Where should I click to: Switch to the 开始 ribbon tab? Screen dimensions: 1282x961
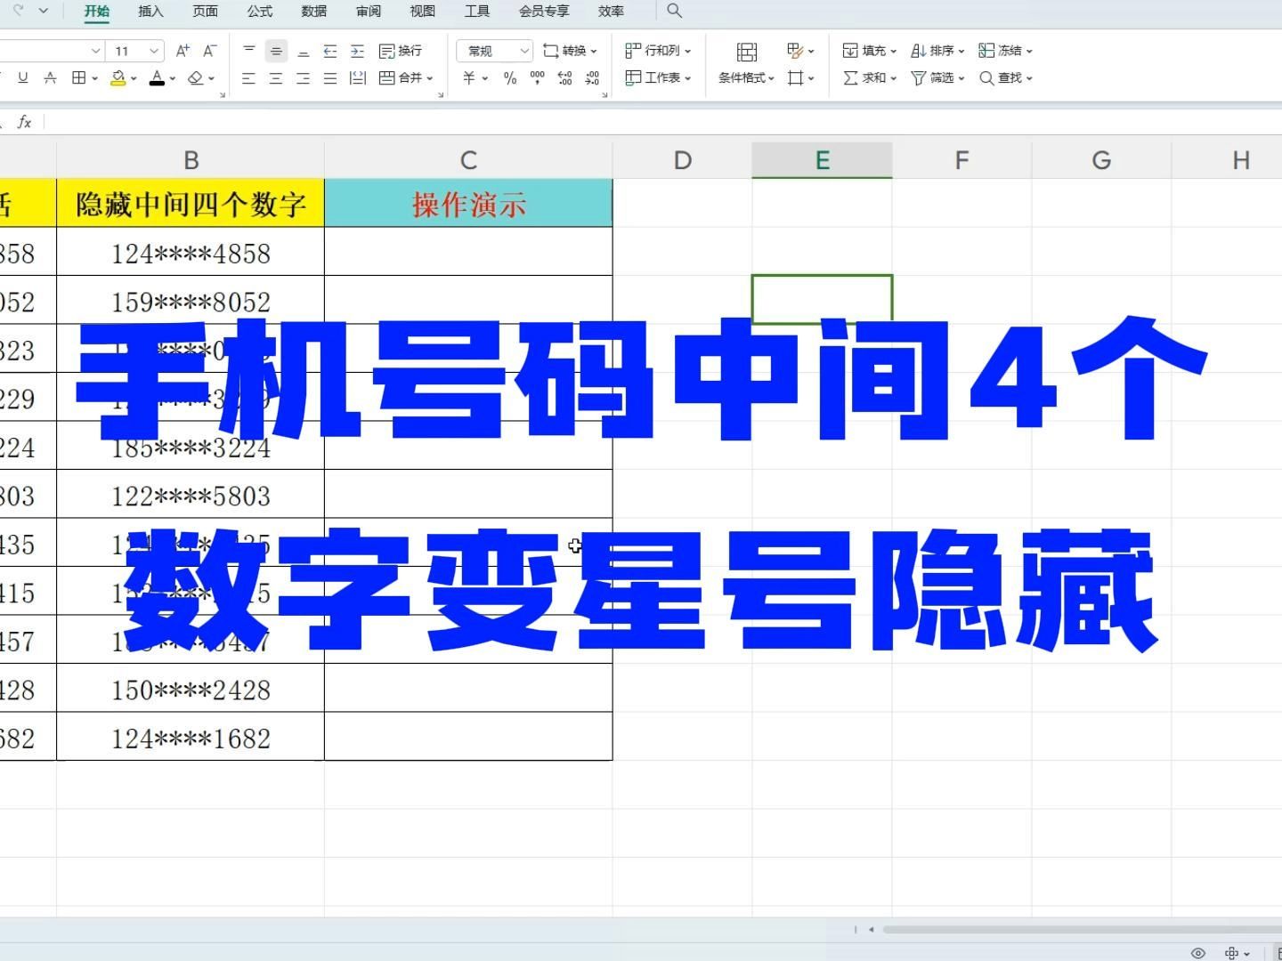point(96,11)
